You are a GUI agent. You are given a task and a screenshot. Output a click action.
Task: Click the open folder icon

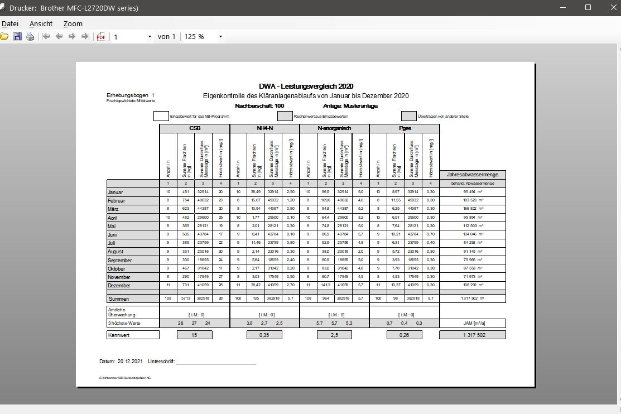click(4, 37)
